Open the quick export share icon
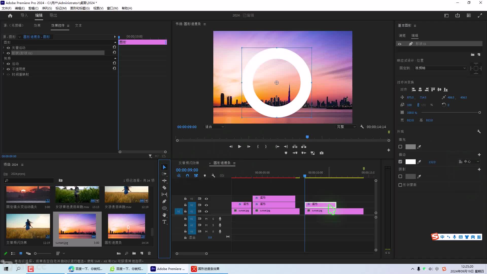This screenshot has width=487, height=274. point(458,15)
